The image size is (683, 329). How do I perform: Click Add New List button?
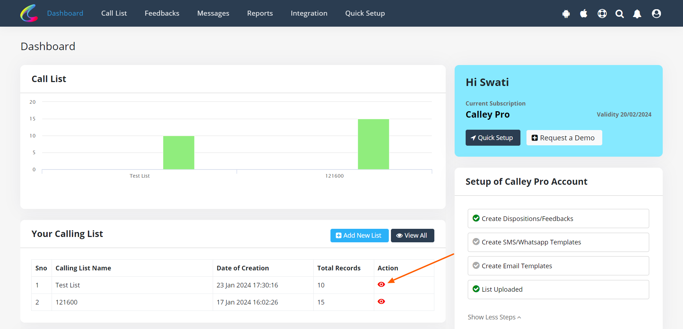tap(359, 236)
